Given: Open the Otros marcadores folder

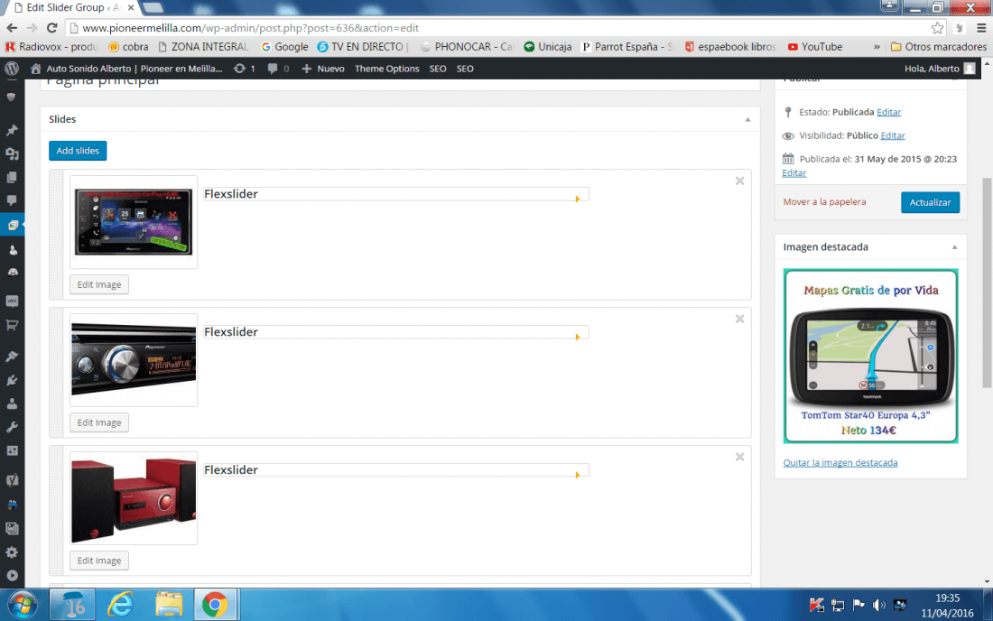Looking at the screenshot, I should tap(939, 47).
